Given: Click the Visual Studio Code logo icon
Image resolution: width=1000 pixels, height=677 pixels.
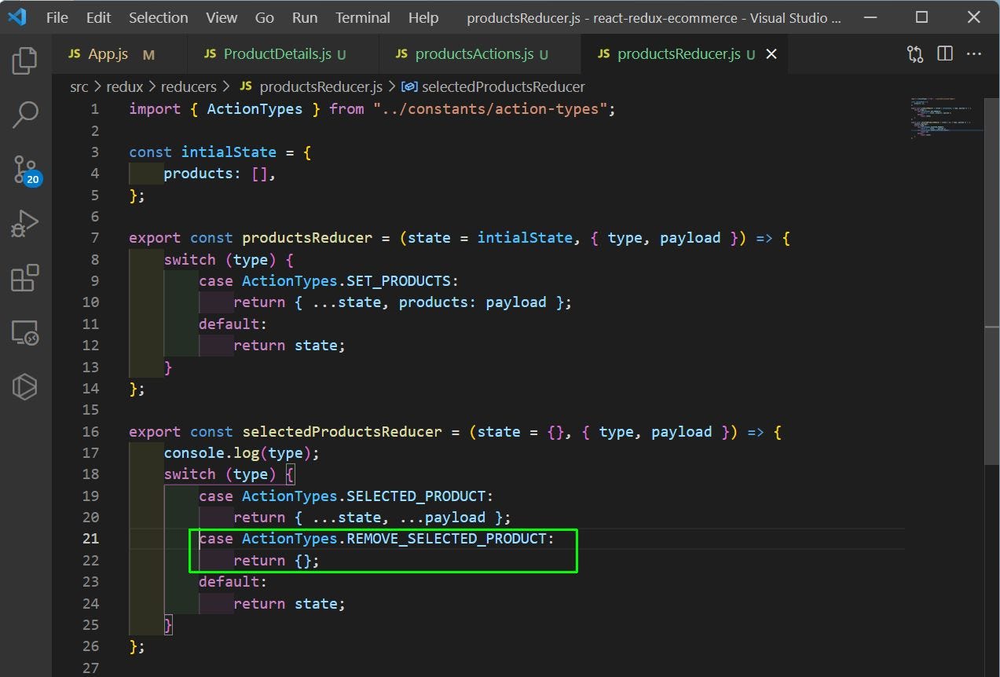Looking at the screenshot, I should click(17, 16).
